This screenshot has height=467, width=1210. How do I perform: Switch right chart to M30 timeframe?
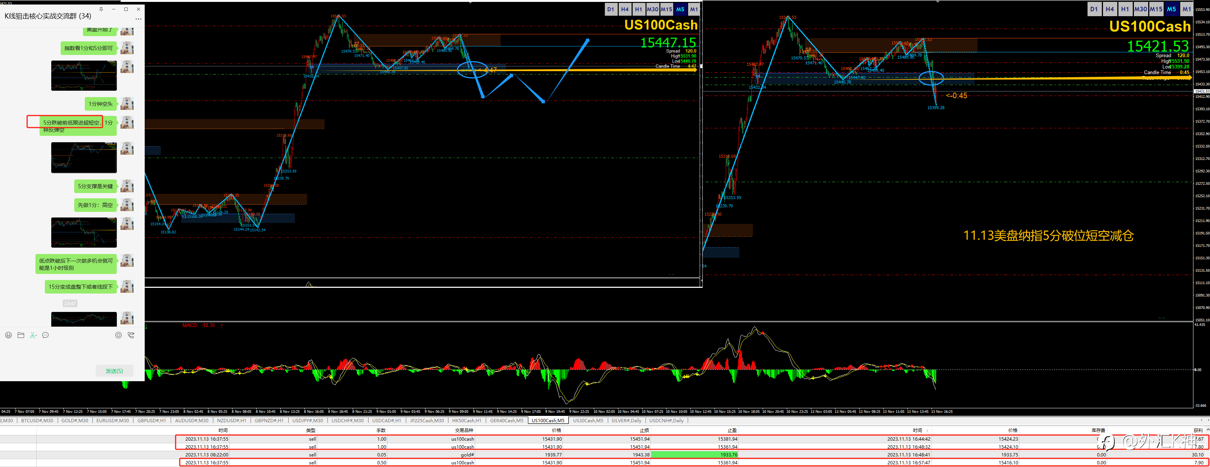(1141, 9)
